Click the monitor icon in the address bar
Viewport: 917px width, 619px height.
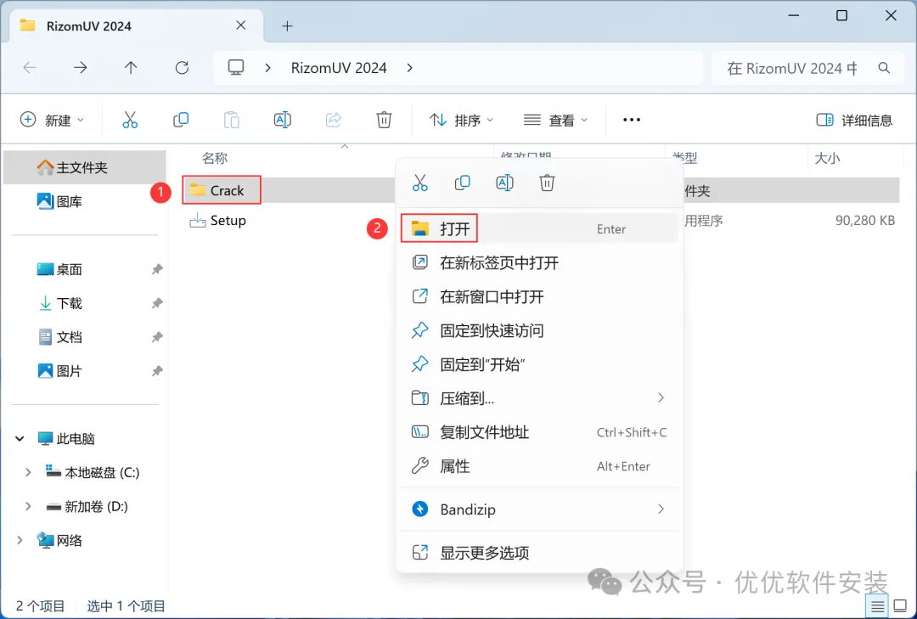236,68
